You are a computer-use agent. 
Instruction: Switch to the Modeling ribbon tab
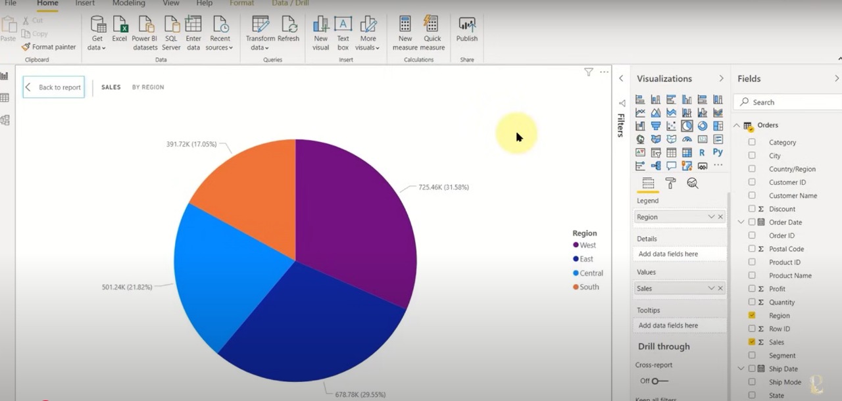128,3
